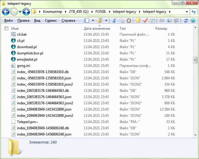Viewport: 199px width, 159px height.
Task: Open the Сервис menu
Action: tap(51, 21)
